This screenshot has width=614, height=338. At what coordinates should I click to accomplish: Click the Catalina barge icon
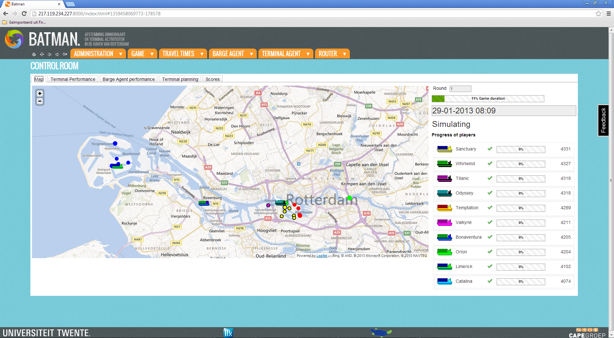(445, 281)
